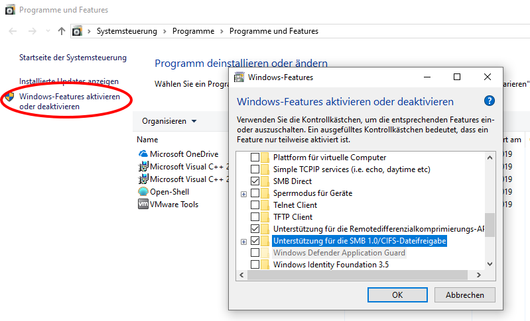This screenshot has height=321, width=530.
Task: Select Open-Shell list entry
Action: [x=169, y=192]
